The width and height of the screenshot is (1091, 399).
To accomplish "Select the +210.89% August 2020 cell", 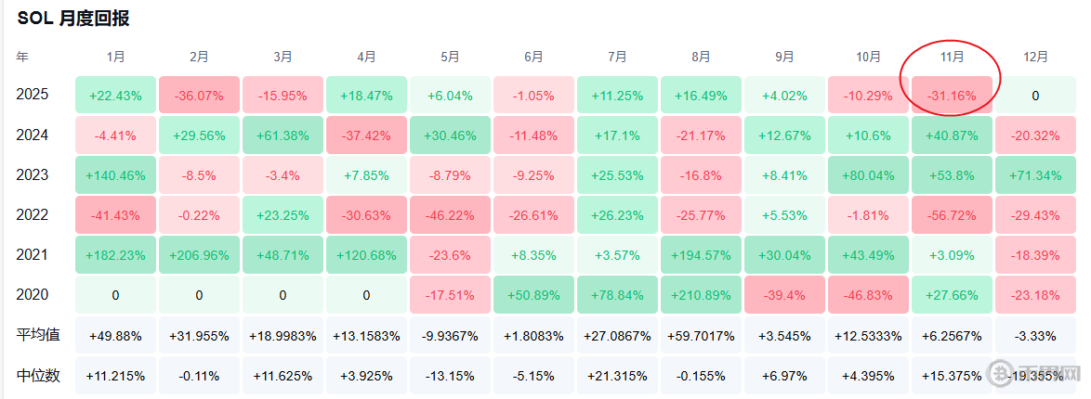I will pyautogui.click(x=701, y=294).
